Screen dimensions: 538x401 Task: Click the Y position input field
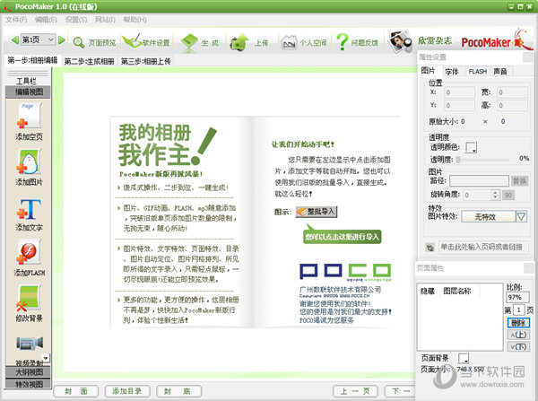pos(459,105)
